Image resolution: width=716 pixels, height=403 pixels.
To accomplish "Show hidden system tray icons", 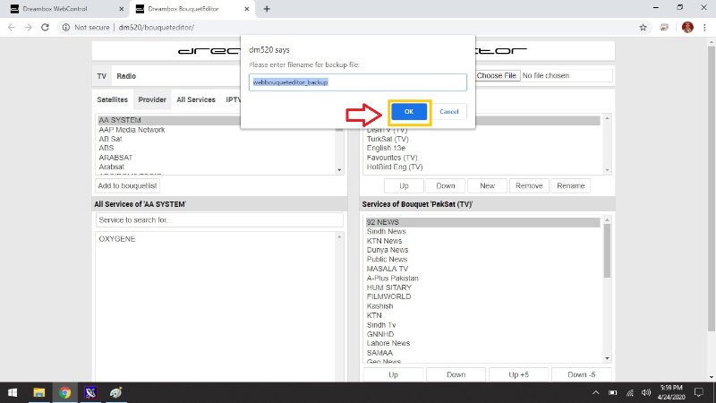I will point(595,392).
